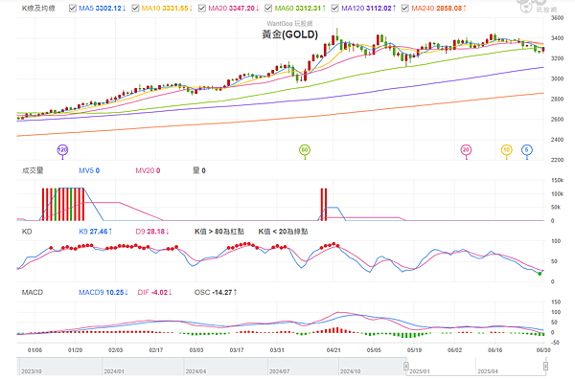Click the 04/21 date axis label
The width and height of the screenshot is (575, 379).
[x=333, y=350]
